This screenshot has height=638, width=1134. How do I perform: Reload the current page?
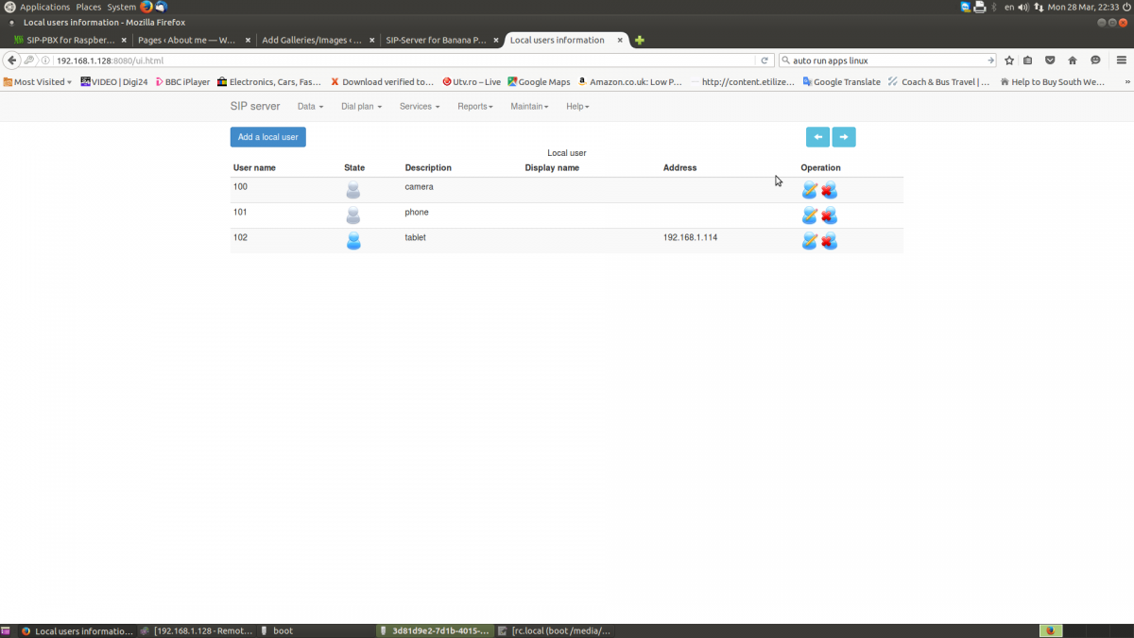click(x=765, y=60)
